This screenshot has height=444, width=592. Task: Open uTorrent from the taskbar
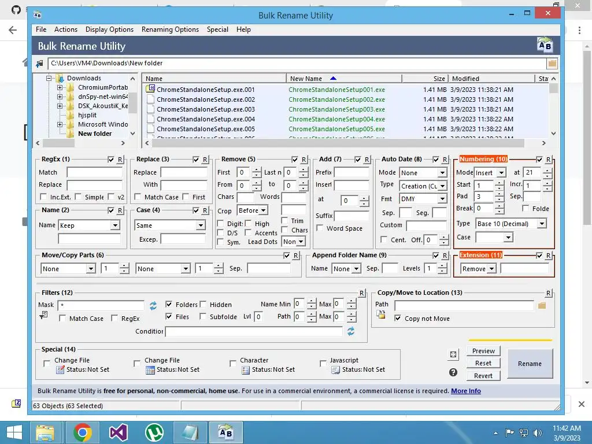tap(154, 432)
